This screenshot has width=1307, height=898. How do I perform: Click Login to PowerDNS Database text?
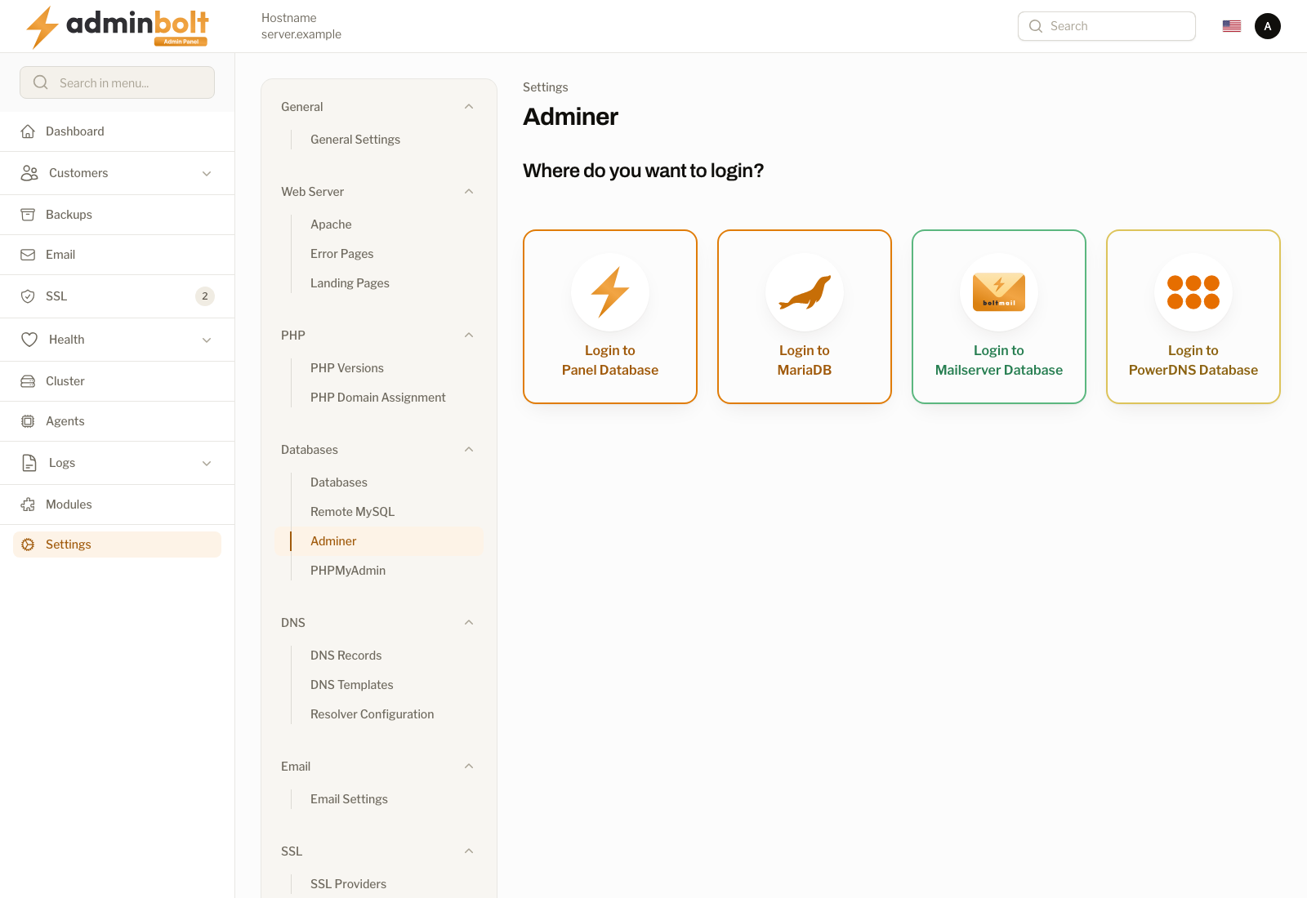tap(1193, 360)
